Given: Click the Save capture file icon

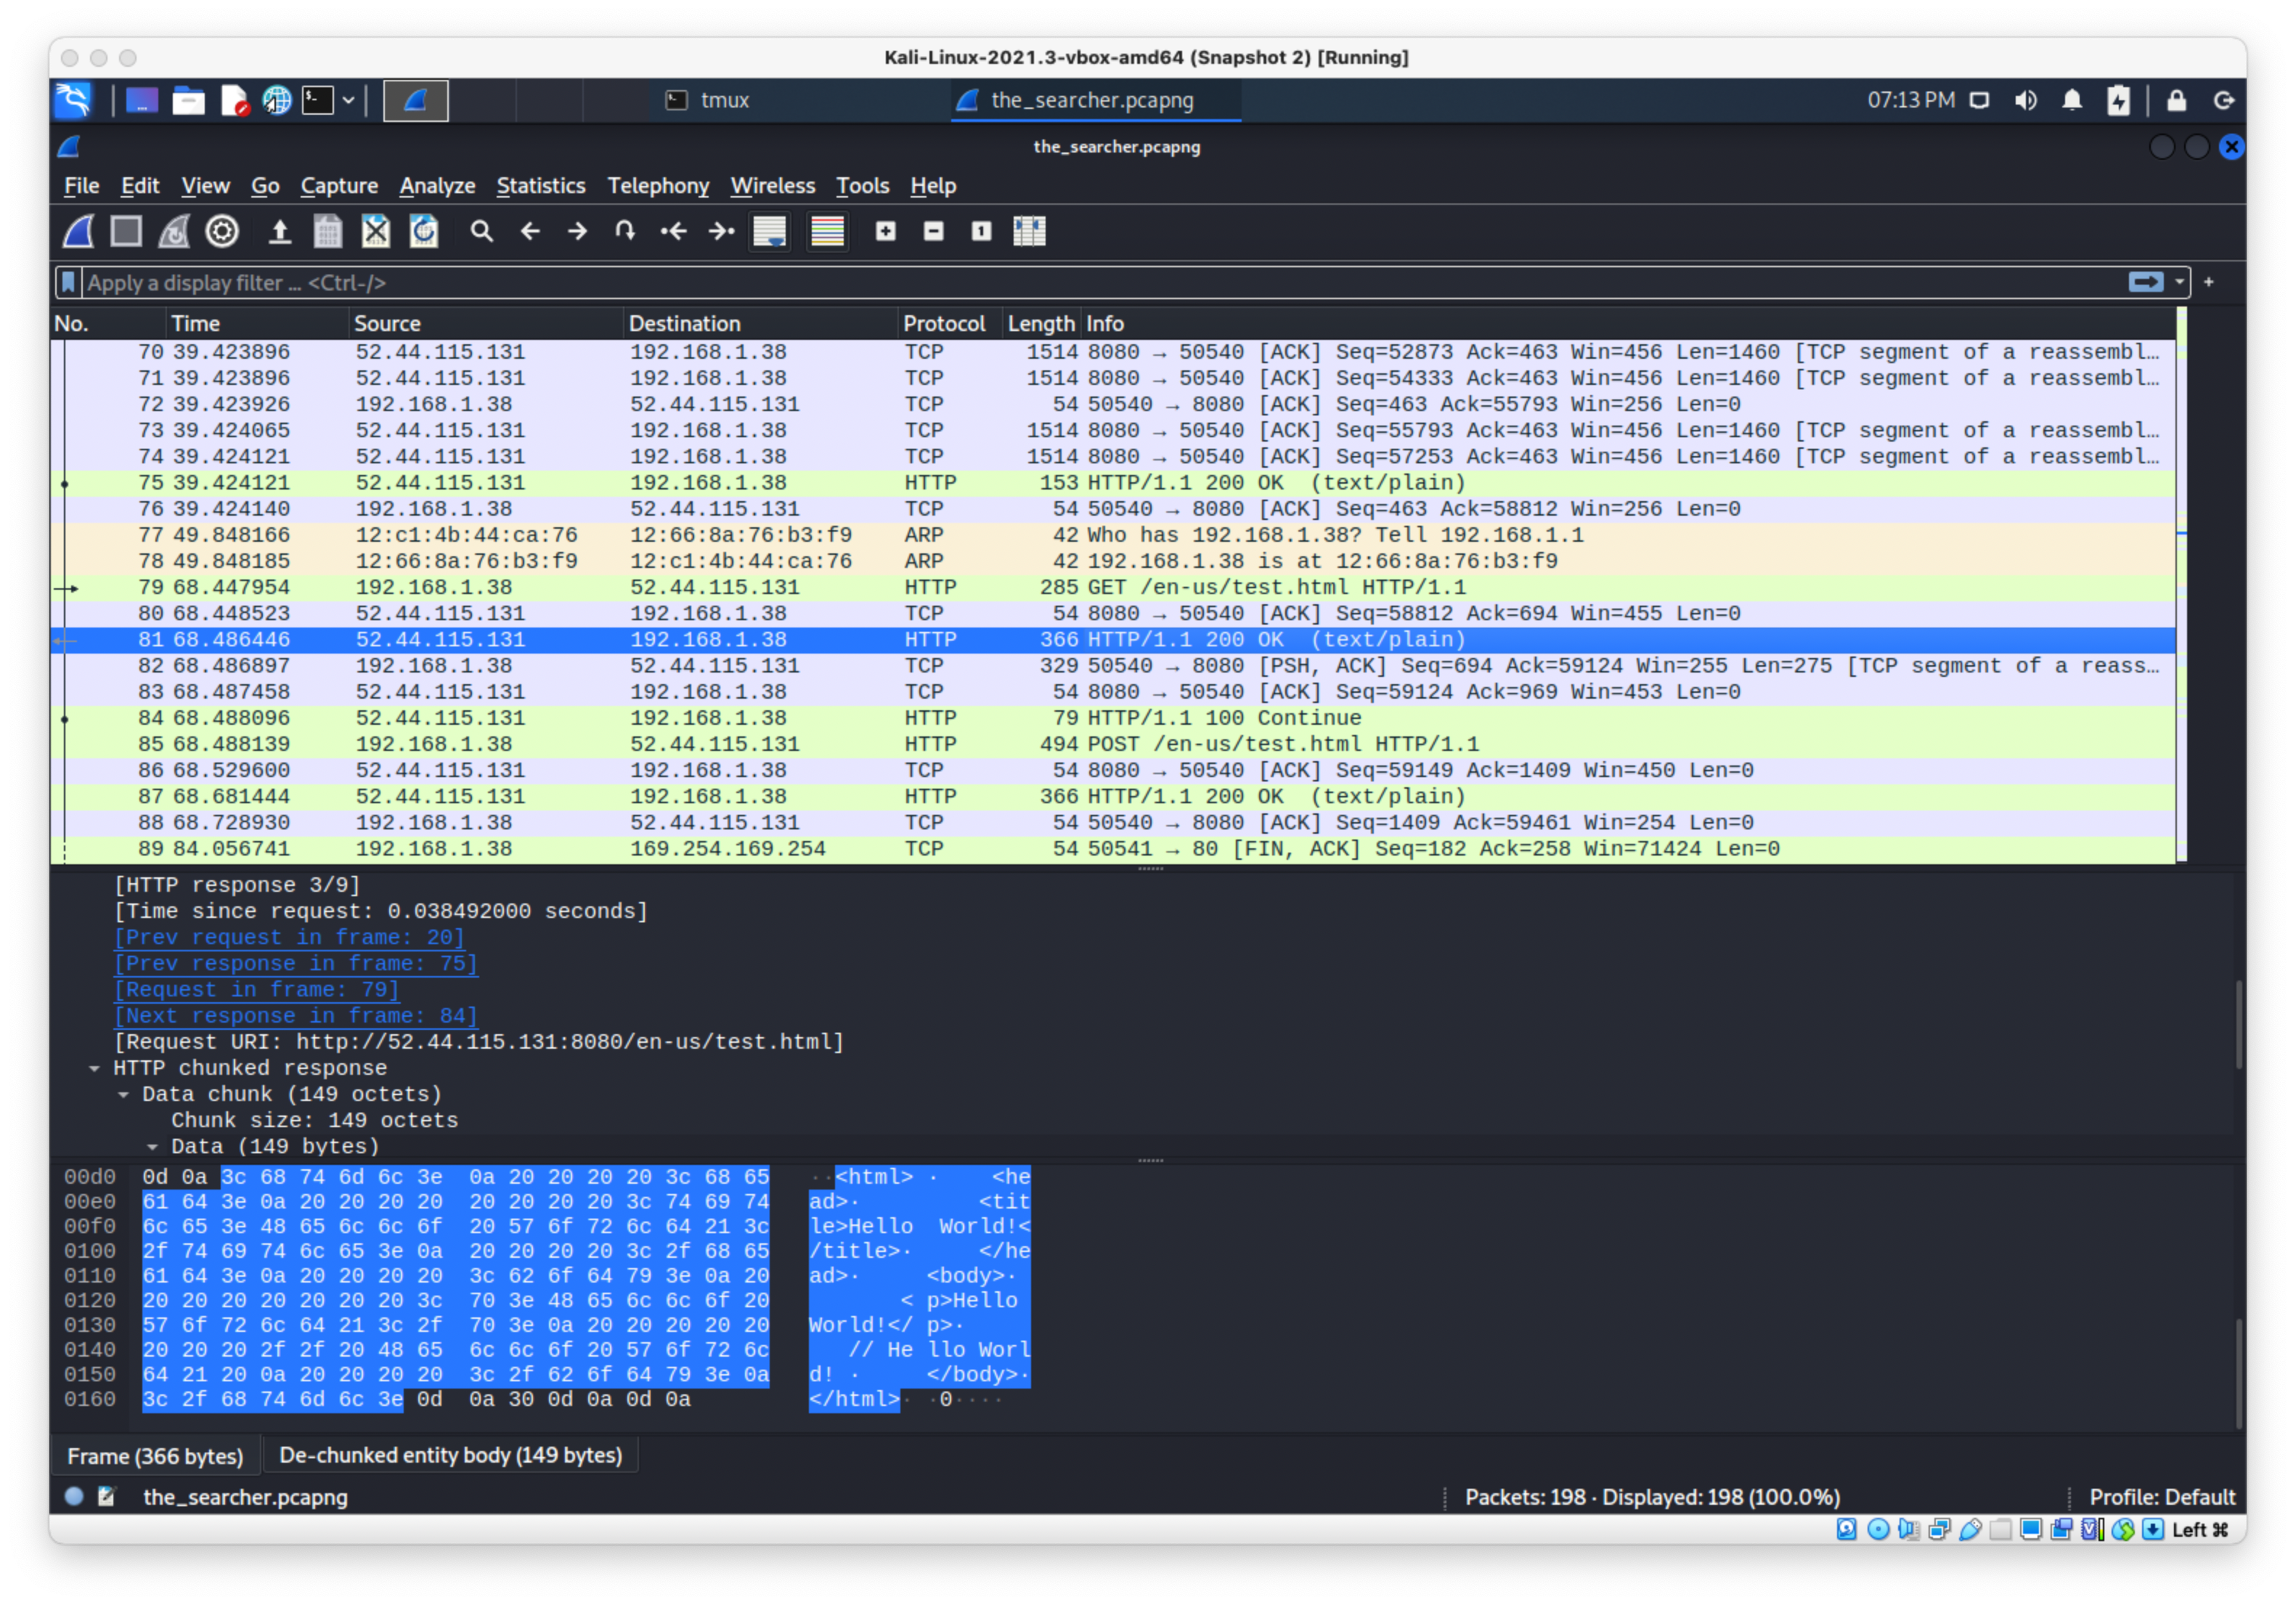Looking at the screenshot, I should [328, 232].
